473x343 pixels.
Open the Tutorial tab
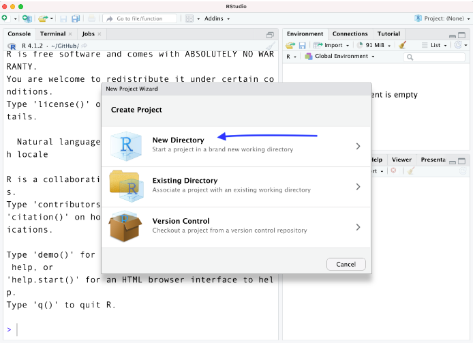pos(388,33)
